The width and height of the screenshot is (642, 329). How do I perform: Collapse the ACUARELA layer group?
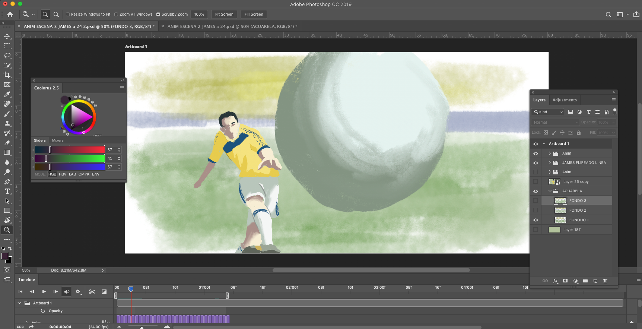click(x=550, y=191)
